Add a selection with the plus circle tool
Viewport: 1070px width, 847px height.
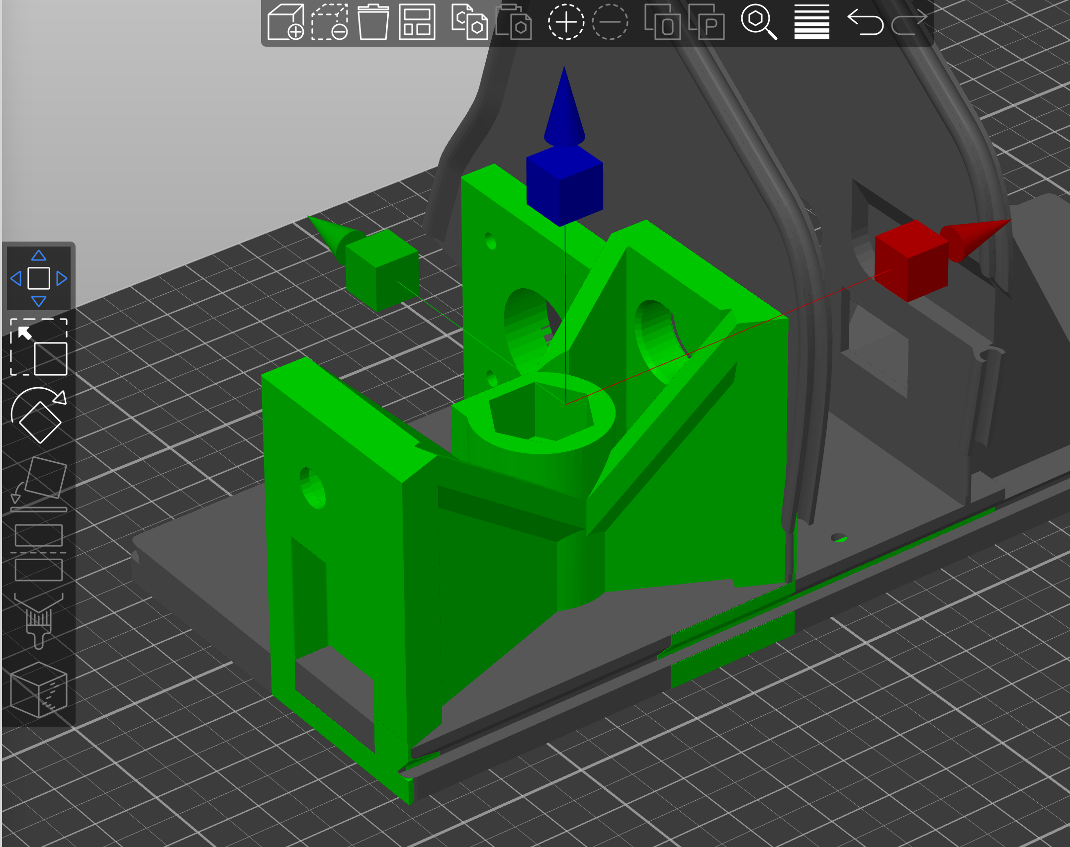click(x=567, y=23)
